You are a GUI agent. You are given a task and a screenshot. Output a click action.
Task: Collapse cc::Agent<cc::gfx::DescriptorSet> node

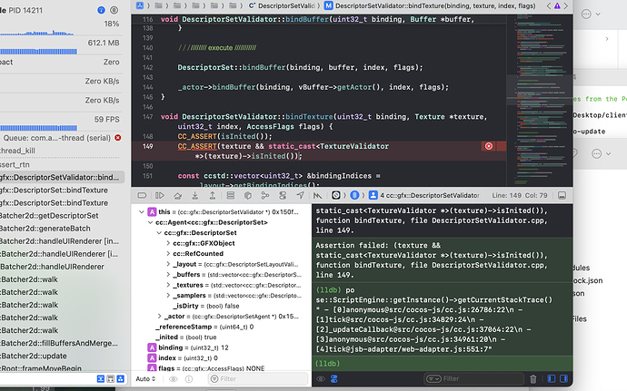(x=150, y=222)
